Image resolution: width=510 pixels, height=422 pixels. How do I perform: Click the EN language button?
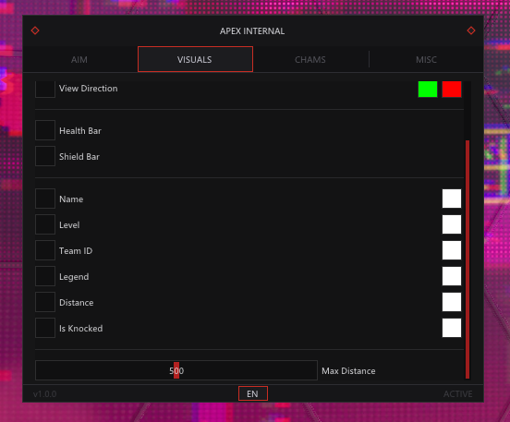click(253, 393)
